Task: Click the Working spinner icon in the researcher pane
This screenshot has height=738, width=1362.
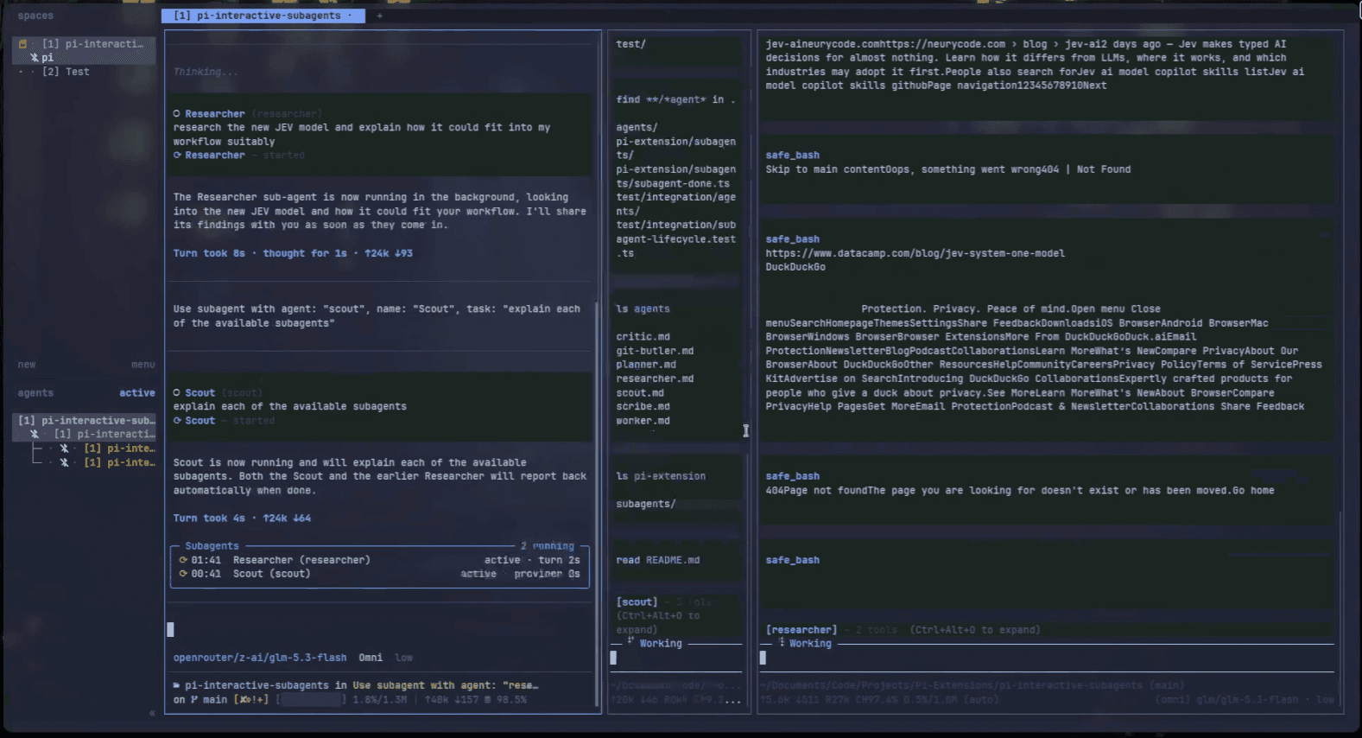Action: [782, 643]
